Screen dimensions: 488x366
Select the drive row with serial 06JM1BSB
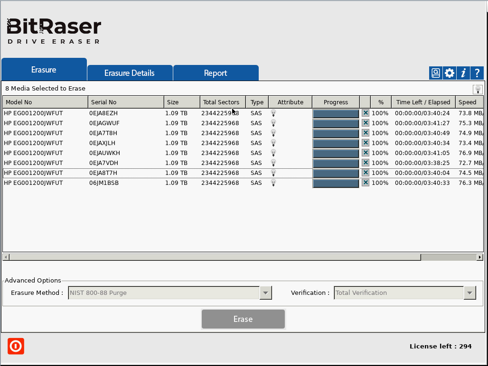point(243,183)
